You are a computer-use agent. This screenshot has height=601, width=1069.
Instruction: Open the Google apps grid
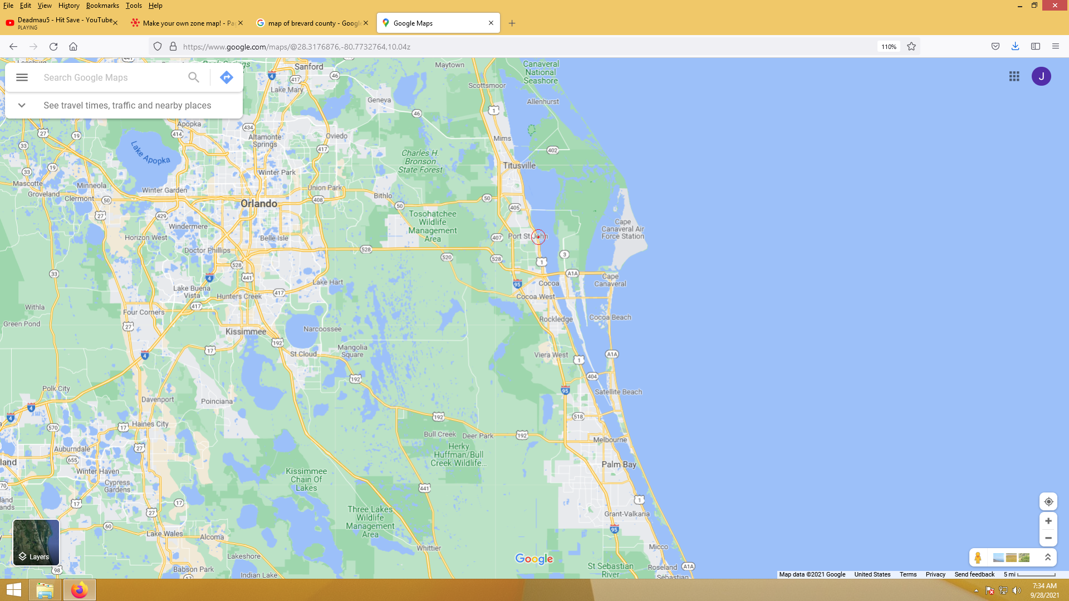coord(1014,76)
